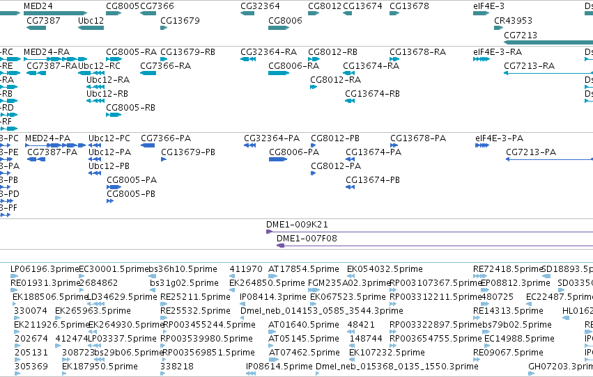Click EST label RE01931.3prime
593x377 pixels.
coord(45,283)
